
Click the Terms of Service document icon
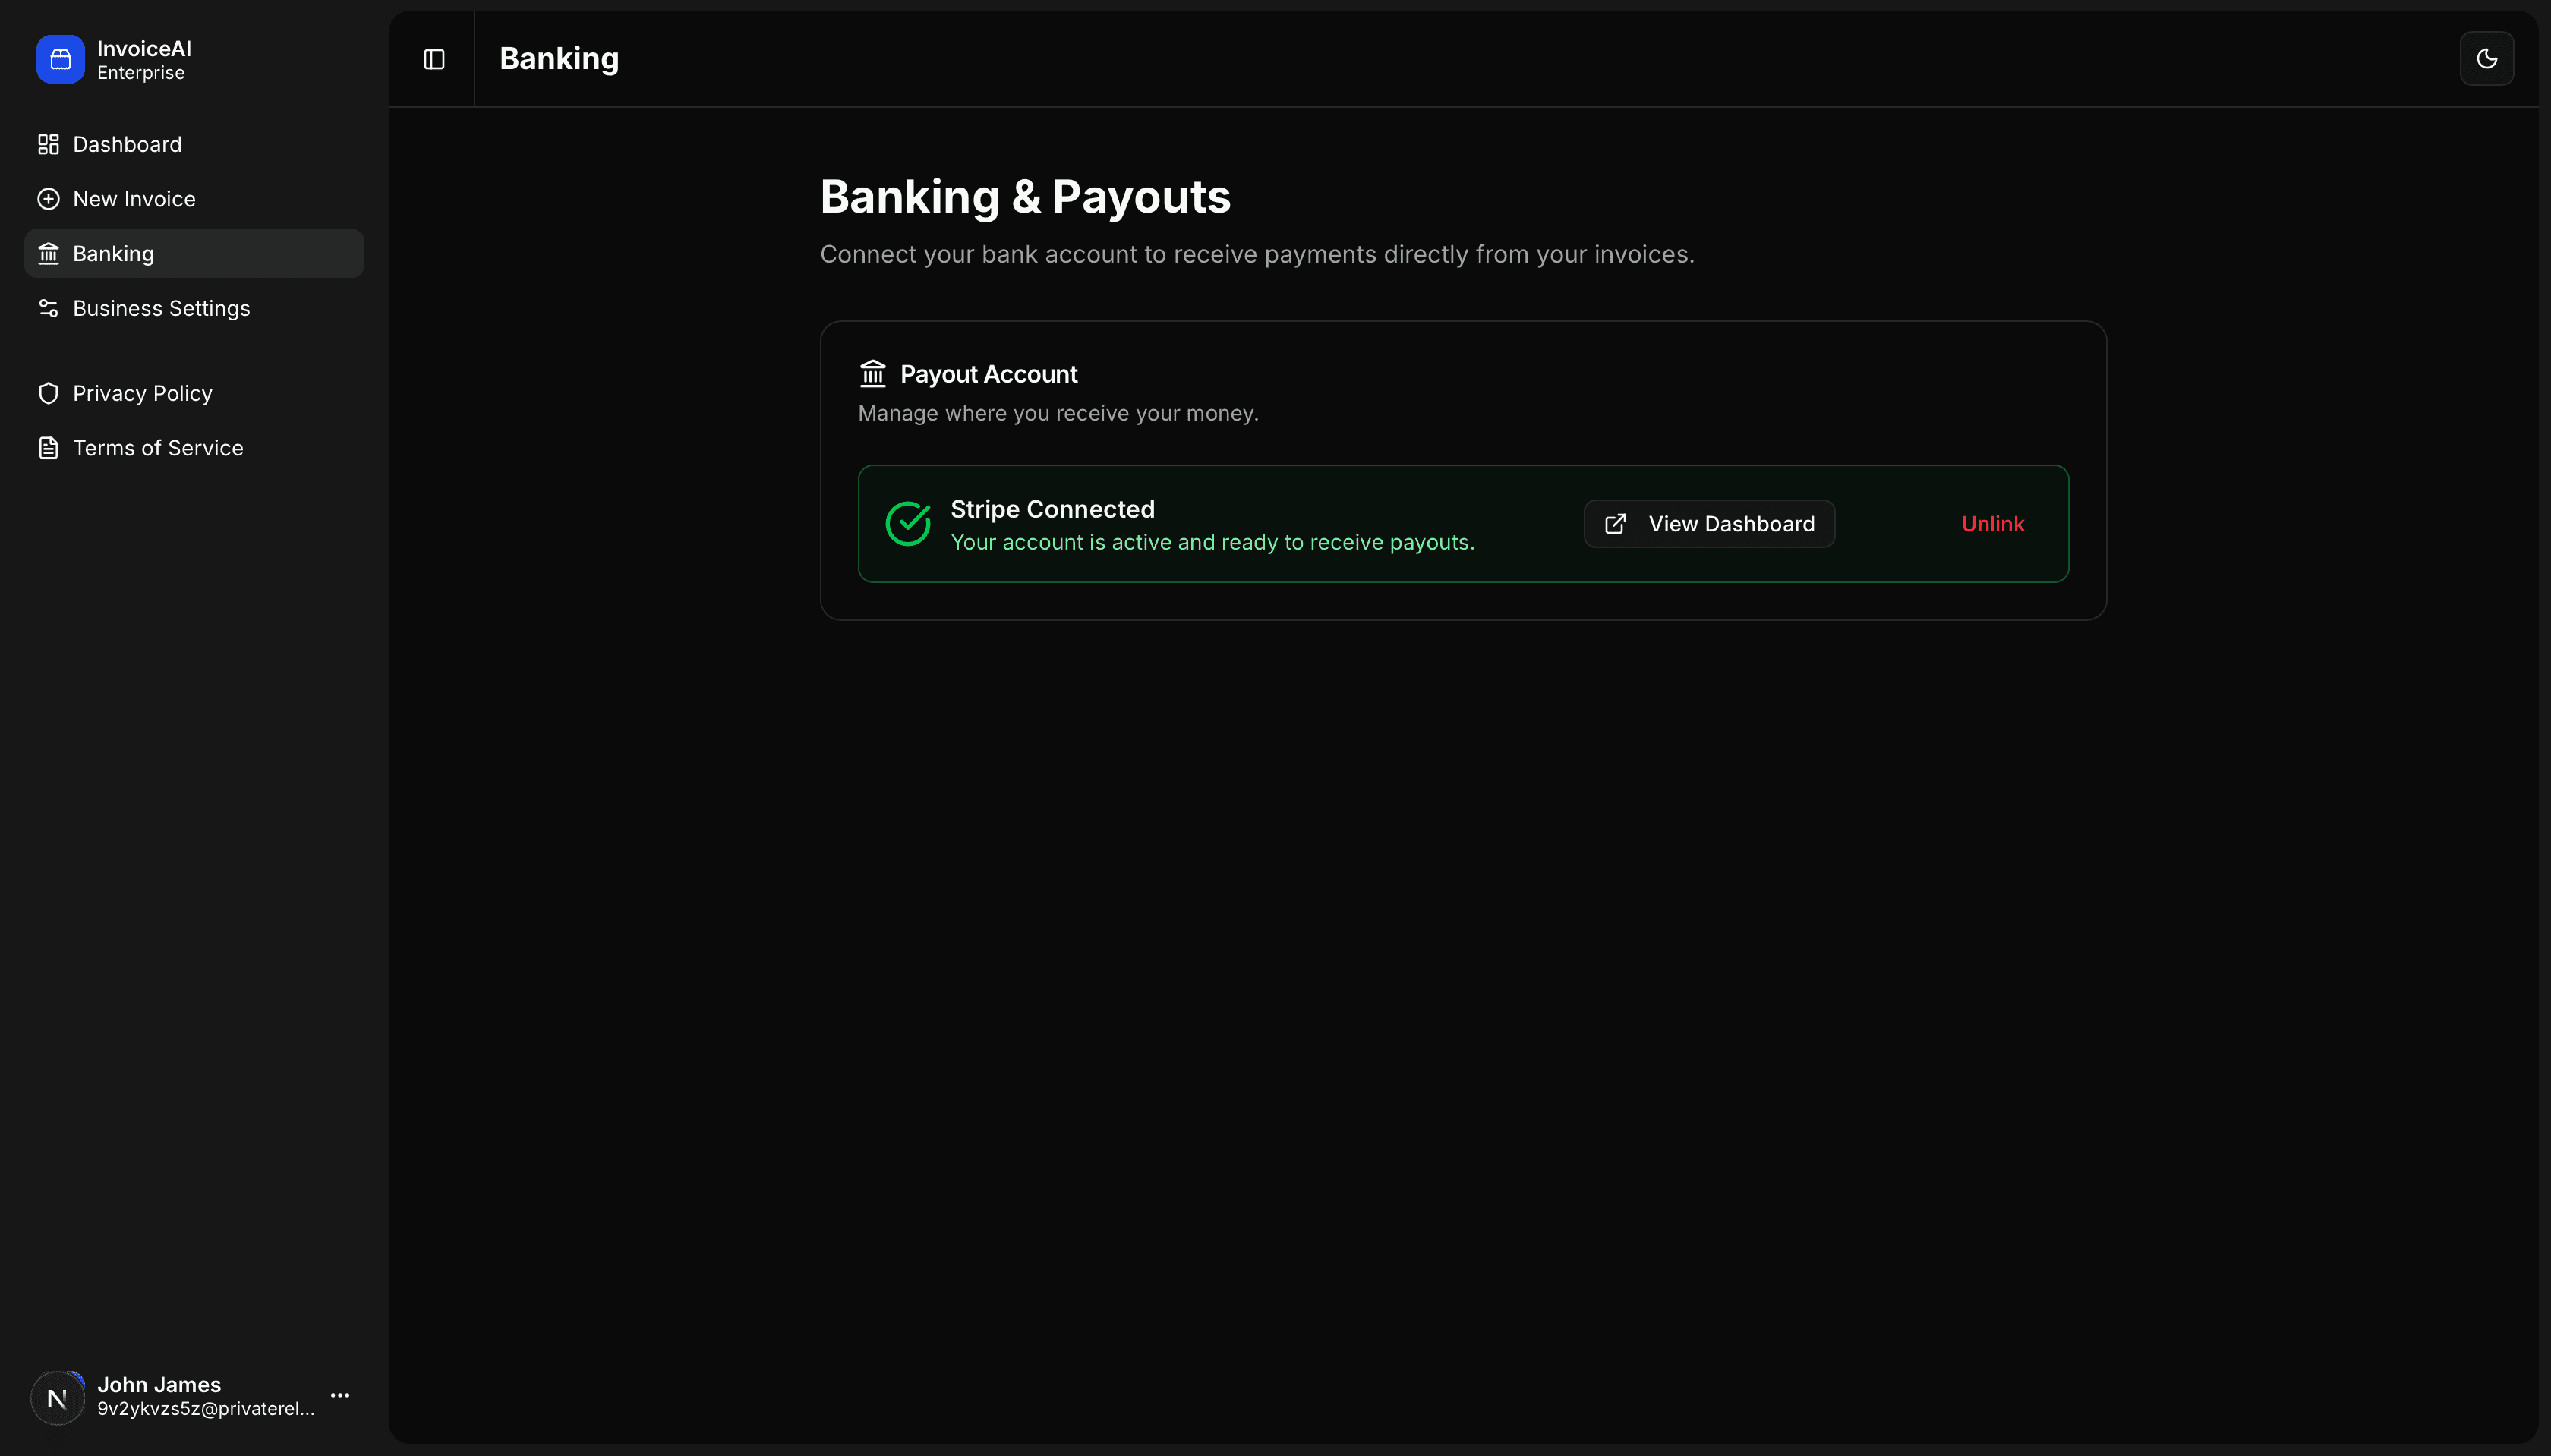click(x=47, y=447)
